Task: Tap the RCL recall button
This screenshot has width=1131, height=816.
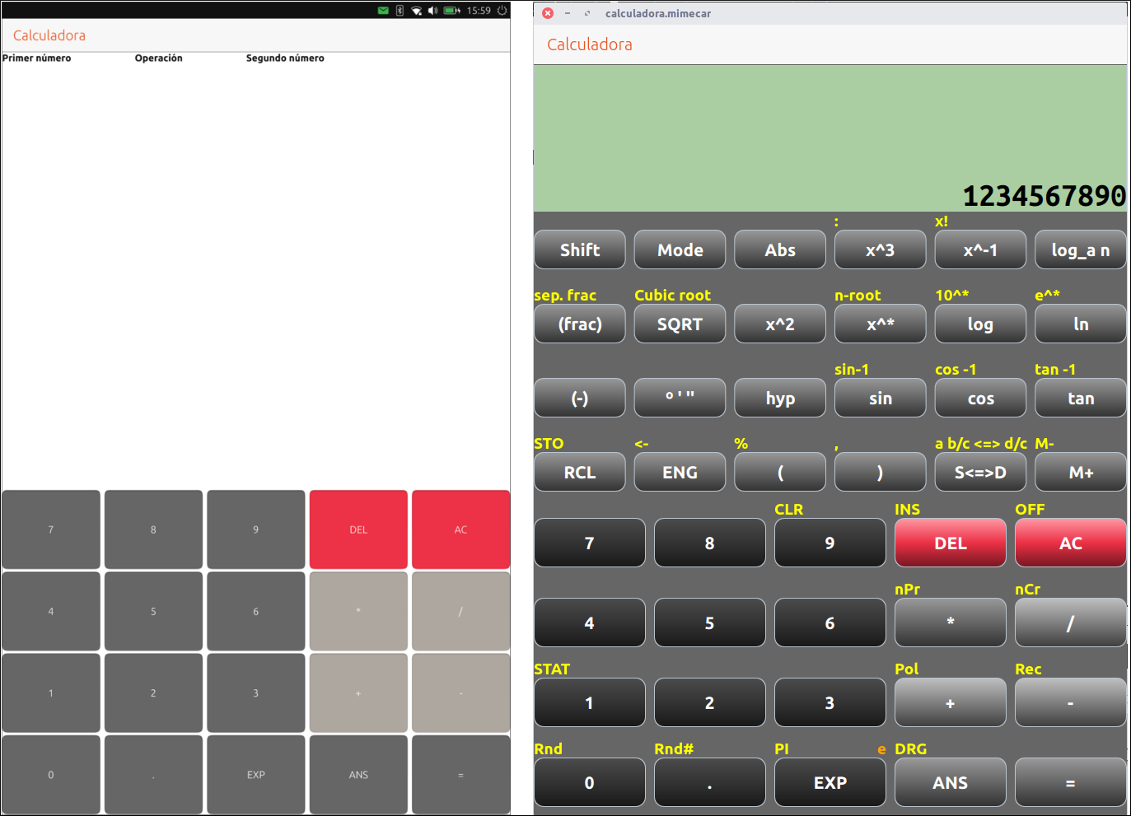Action: pyautogui.click(x=580, y=472)
